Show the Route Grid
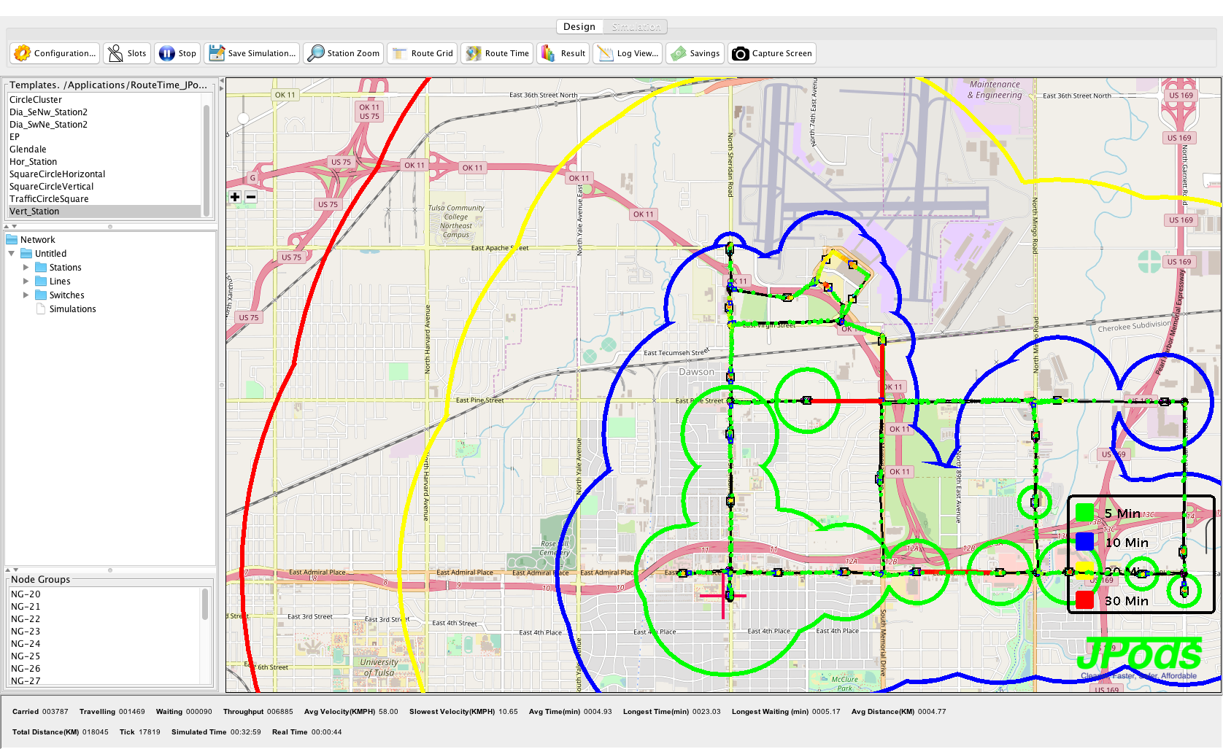This screenshot has height=749, width=1223. (x=423, y=53)
